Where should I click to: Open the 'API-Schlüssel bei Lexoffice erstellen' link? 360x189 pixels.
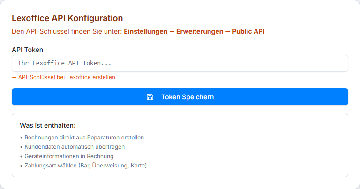[x=64, y=77]
